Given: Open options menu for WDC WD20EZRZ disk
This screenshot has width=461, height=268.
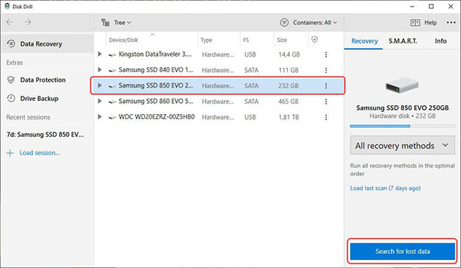Looking at the screenshot, I should click(326, 117).
